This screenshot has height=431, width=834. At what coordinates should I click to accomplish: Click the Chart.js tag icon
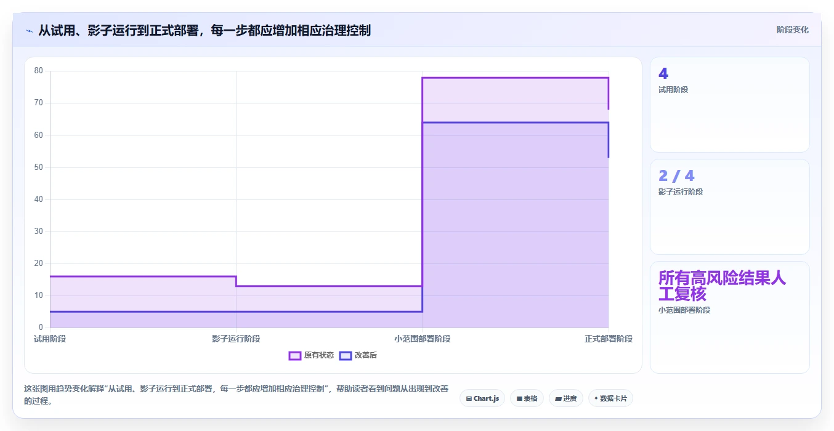click(x=469, y=399)
